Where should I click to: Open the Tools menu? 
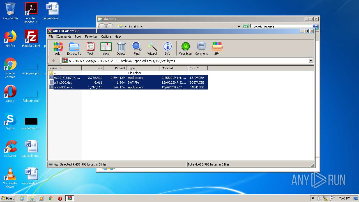pos(78,36)
